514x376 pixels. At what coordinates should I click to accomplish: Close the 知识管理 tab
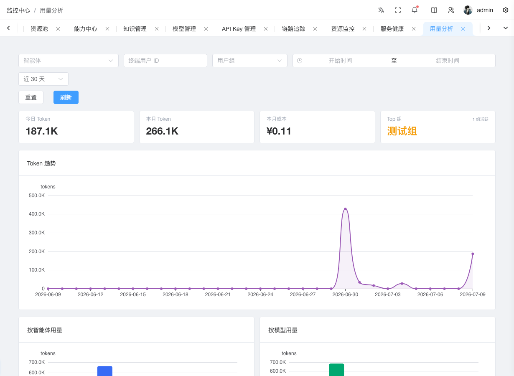(x=157, y=29)
